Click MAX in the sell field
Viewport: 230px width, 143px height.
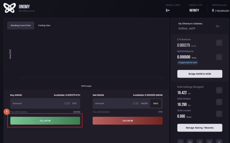(x=156, y=103)
